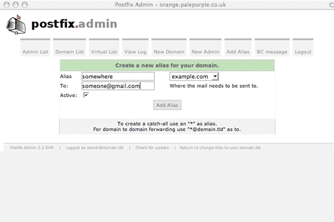The height and width of the screenshot is (222, 334).
Task: Select the New Domain tab
Action: coord(169,52)
